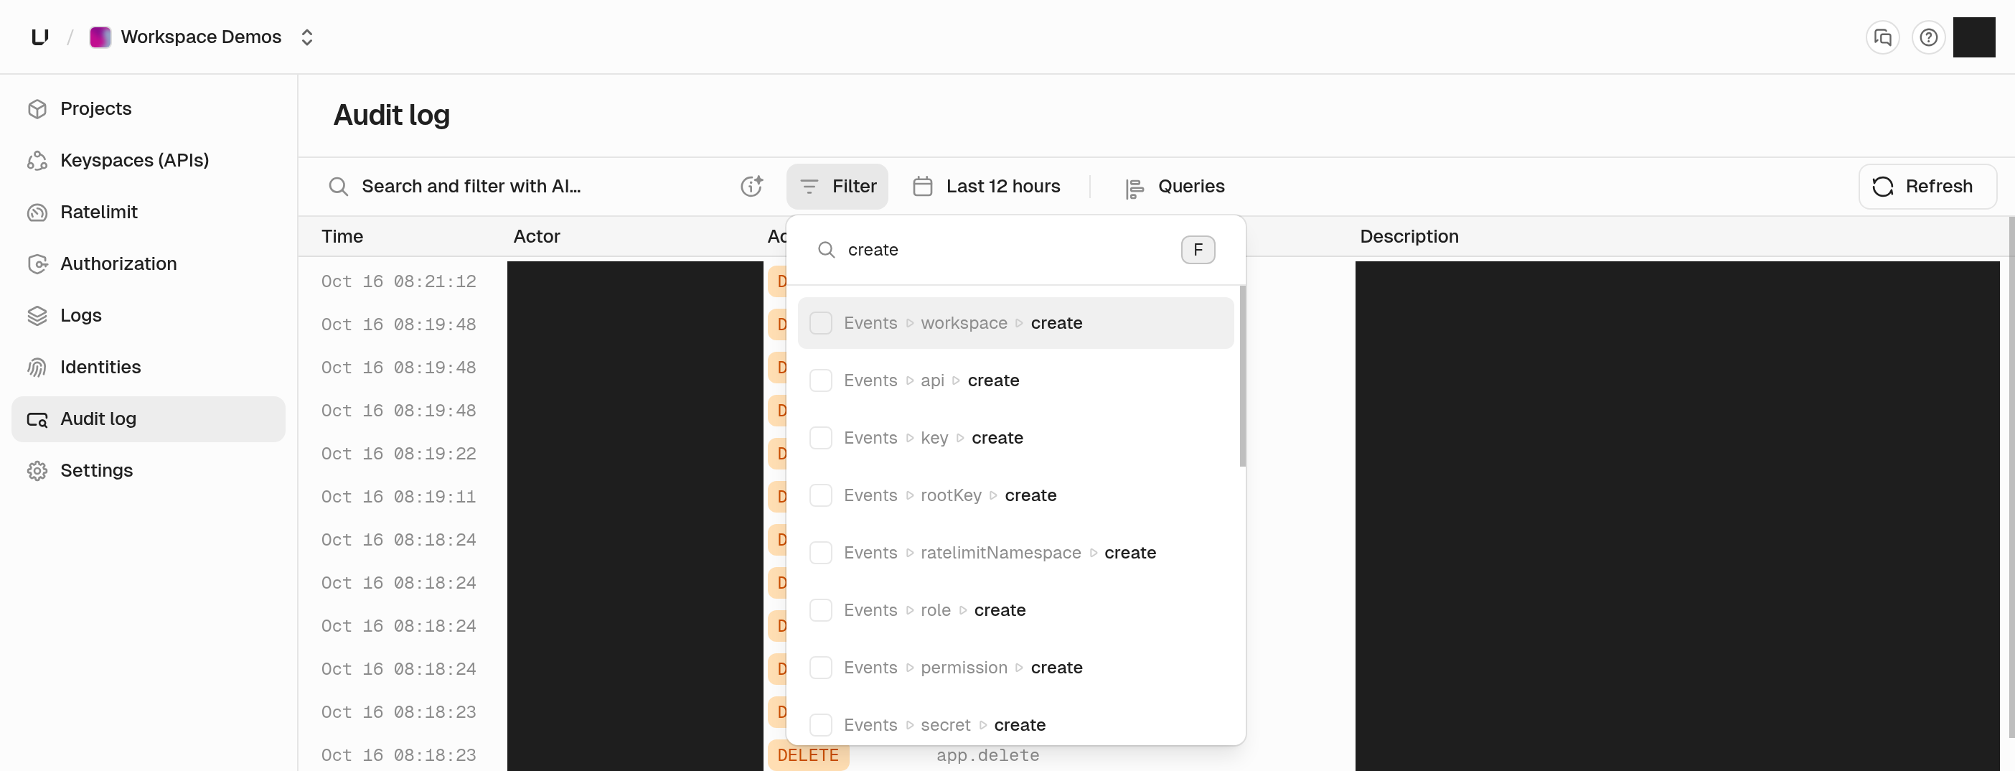This screenshot has height=771, width=2015.
Task: Open the feedback chat icon
Action: (1882, 37)
